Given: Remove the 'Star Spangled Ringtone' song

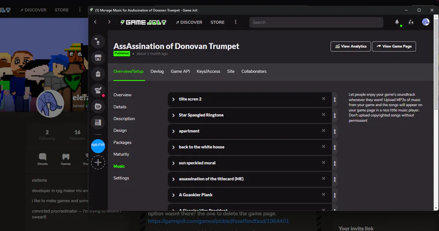Looking at the screenshot, I should pyautogui.click(x=323, y=115).
